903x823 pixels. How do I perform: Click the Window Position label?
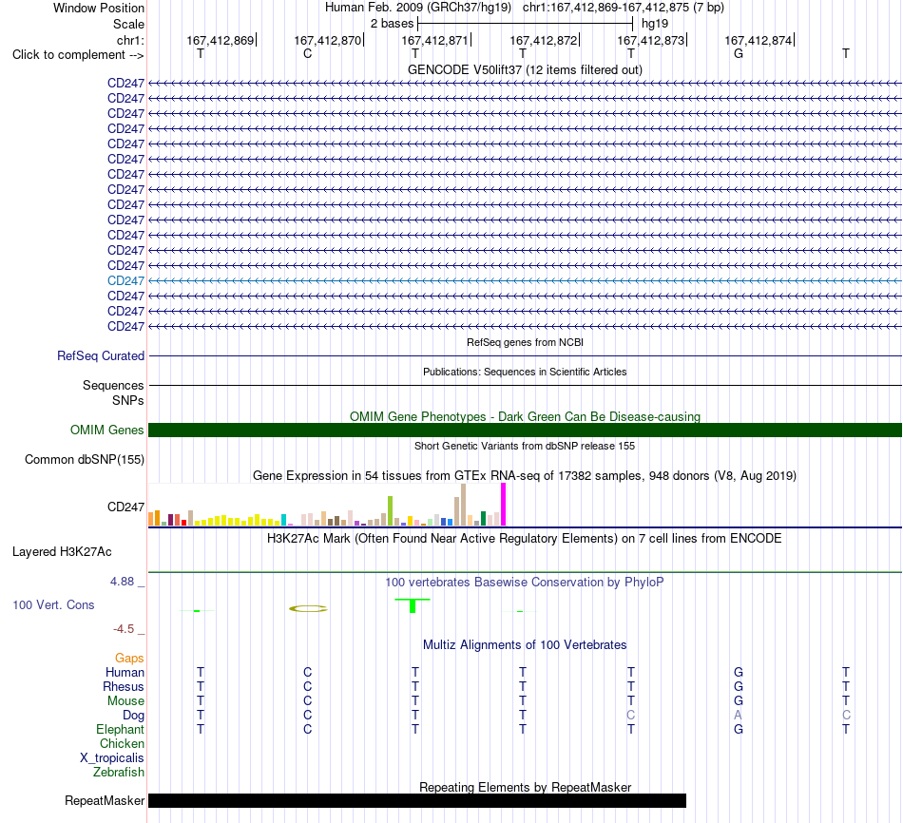99,8
